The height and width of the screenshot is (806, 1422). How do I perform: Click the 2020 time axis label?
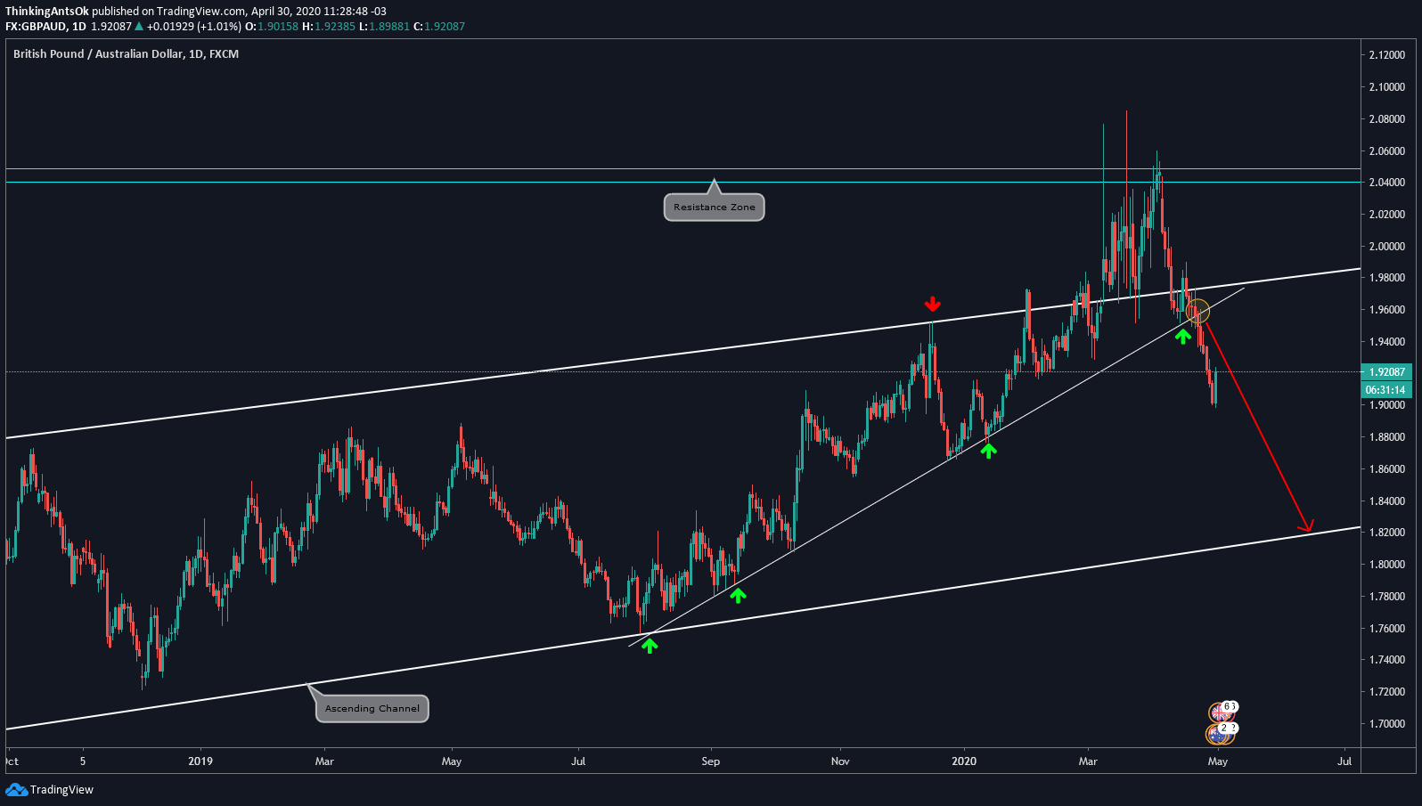coord(964,761)
